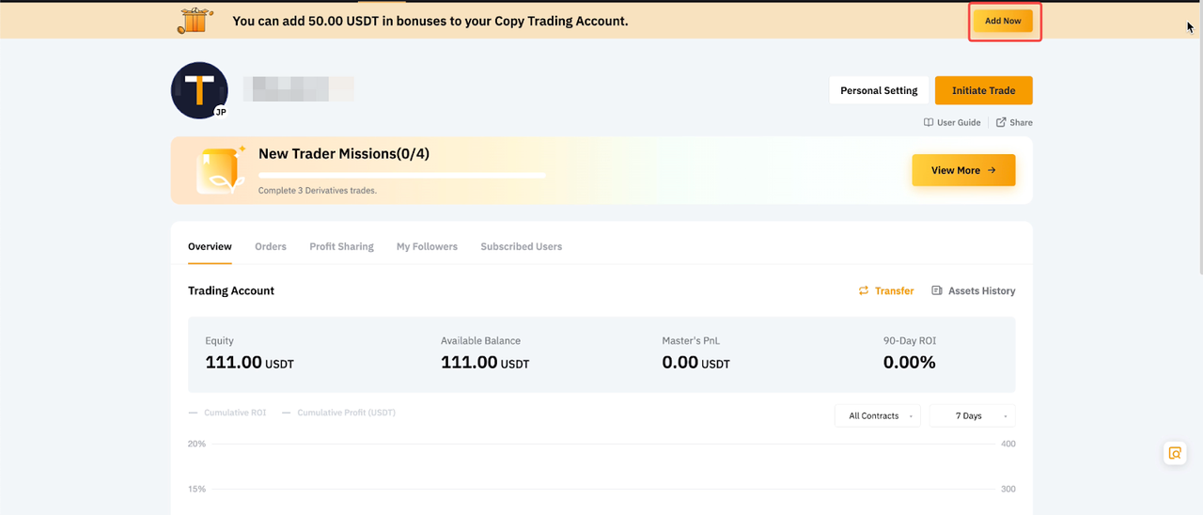Click the trader profile avatar
Viewport: 1203px width, 515px height.
click(199, 90)
